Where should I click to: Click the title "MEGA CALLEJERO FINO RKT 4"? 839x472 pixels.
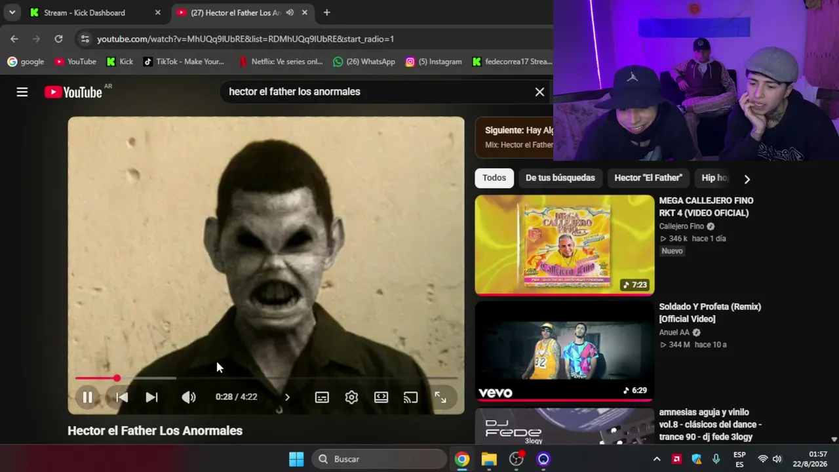click(706, 206)
